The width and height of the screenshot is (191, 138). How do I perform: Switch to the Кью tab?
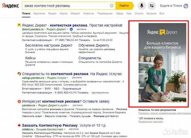(x=129, y=13)
